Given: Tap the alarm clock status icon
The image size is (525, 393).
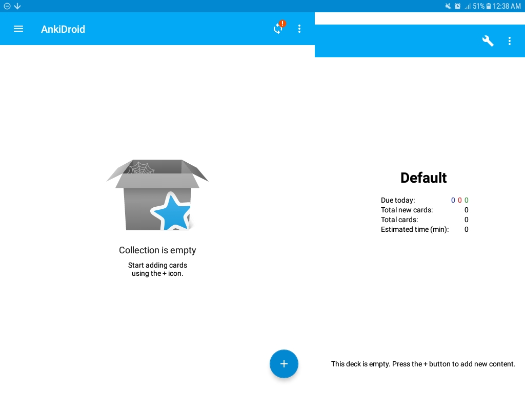Looking at the screenshot, I should (x=457, y=6).
